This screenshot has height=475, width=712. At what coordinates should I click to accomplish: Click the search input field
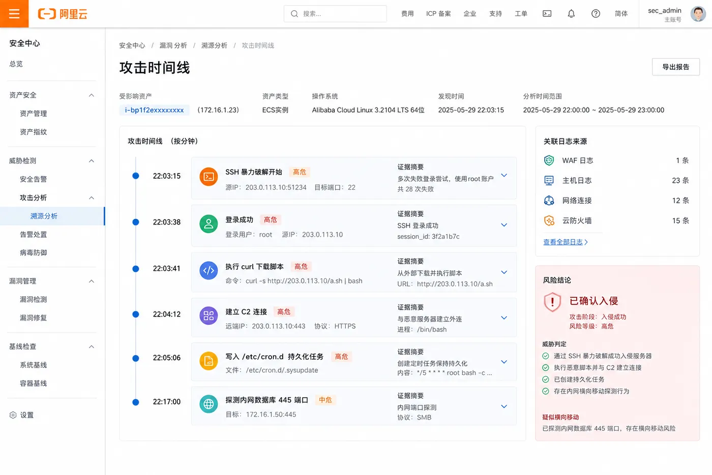(335, 14)
